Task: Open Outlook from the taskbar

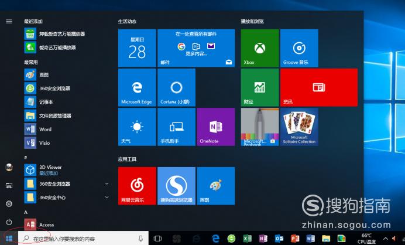Action: 279,239
